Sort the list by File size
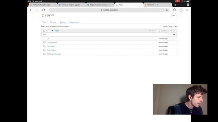 click(x=172, y=31)
